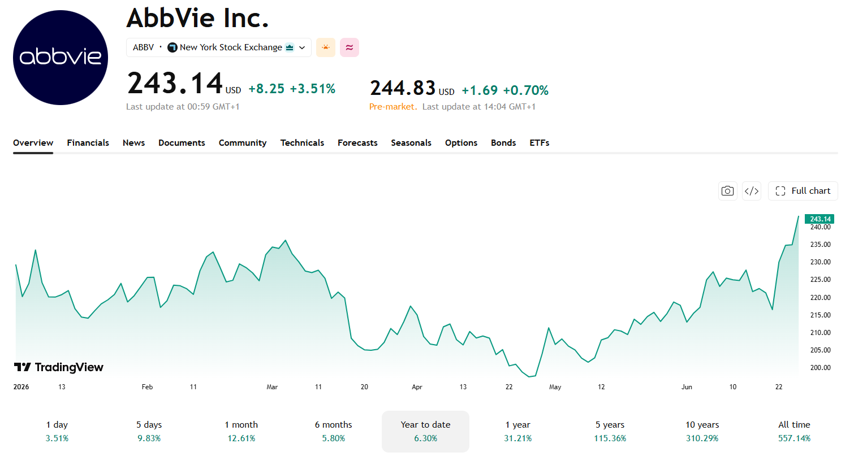Select the 1 day range
The height and width of the screenshot is (461, 841).
click(57, 432)
